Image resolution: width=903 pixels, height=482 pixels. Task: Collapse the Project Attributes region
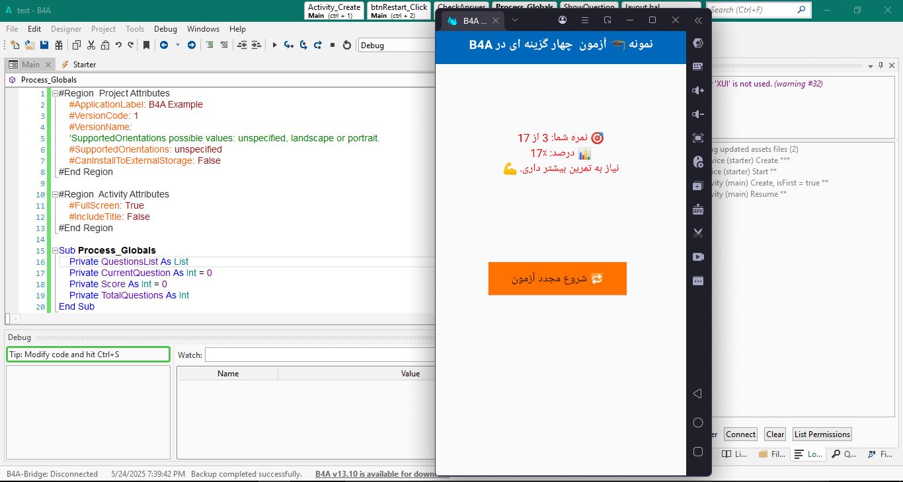pos(55,93)
